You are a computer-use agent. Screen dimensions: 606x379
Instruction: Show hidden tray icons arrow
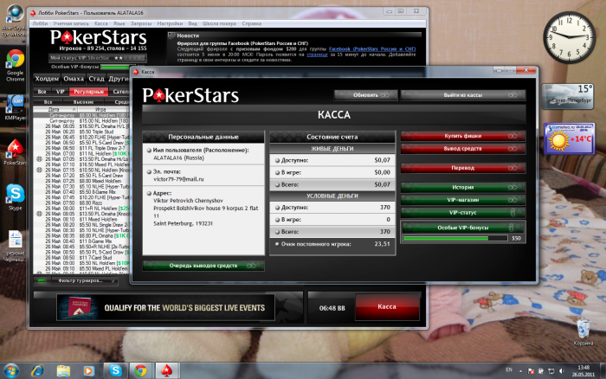(520, 371)
